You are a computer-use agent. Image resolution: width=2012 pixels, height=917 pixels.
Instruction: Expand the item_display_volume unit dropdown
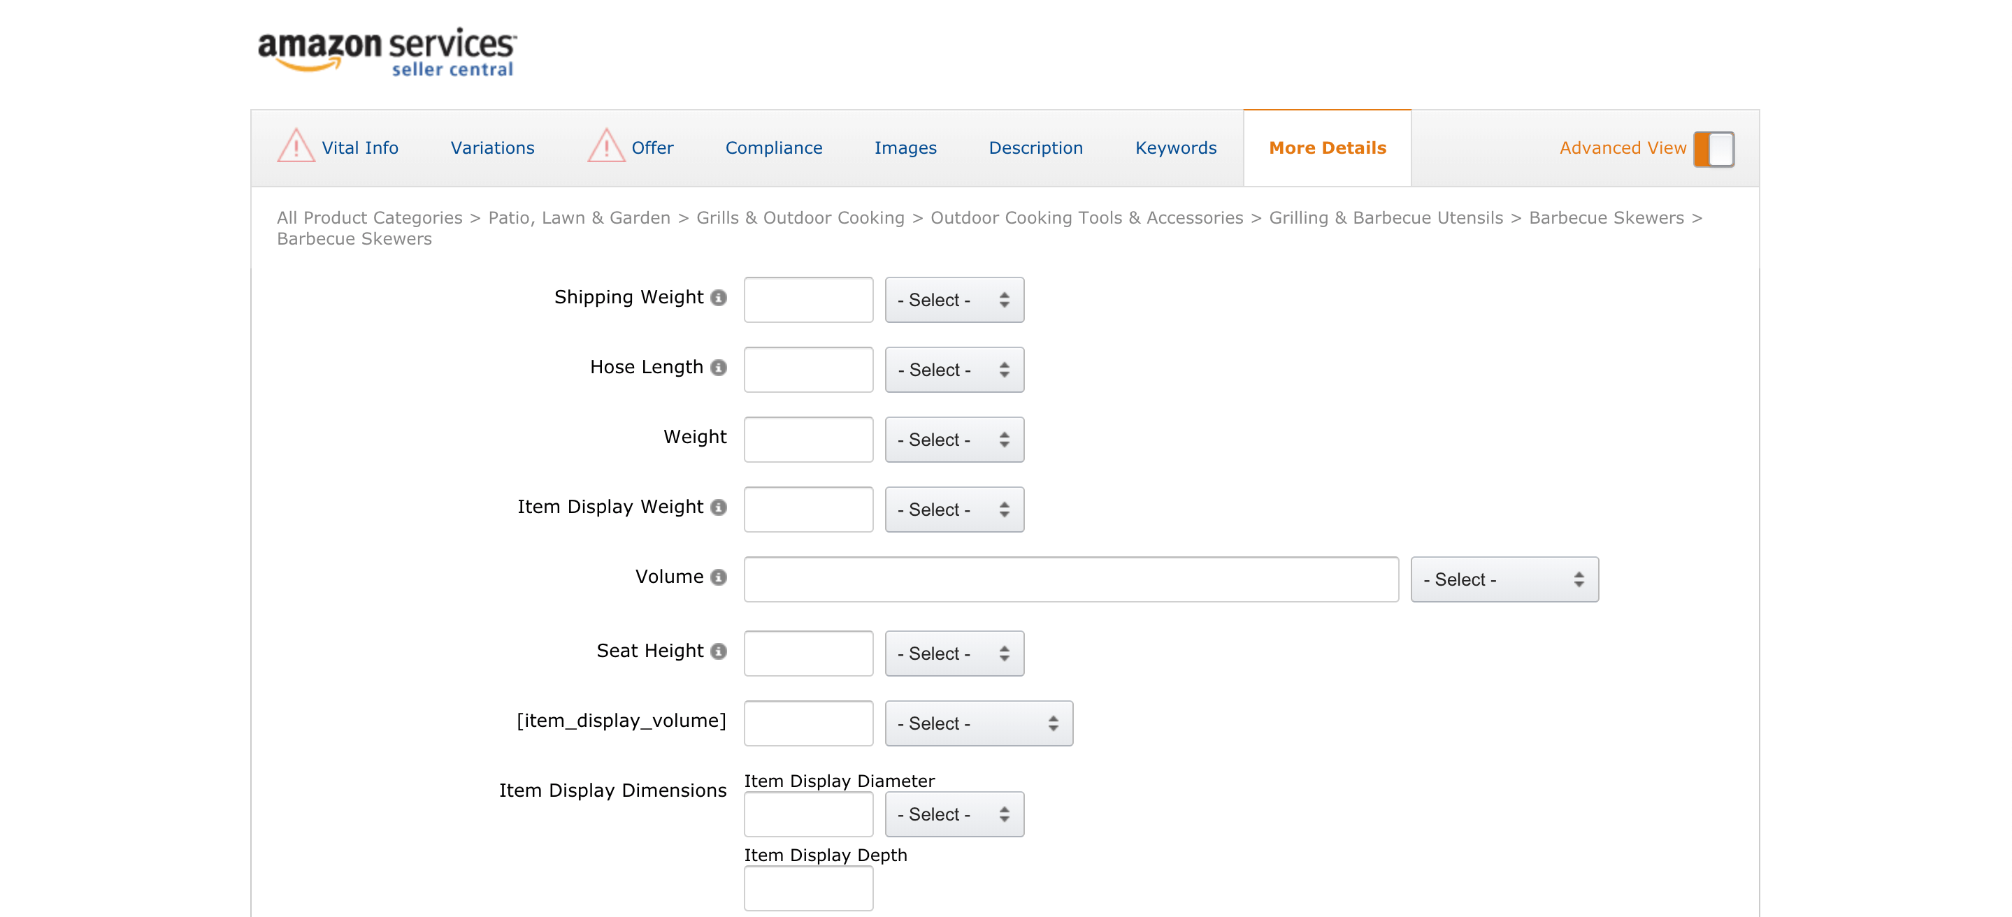pos(978,723)
